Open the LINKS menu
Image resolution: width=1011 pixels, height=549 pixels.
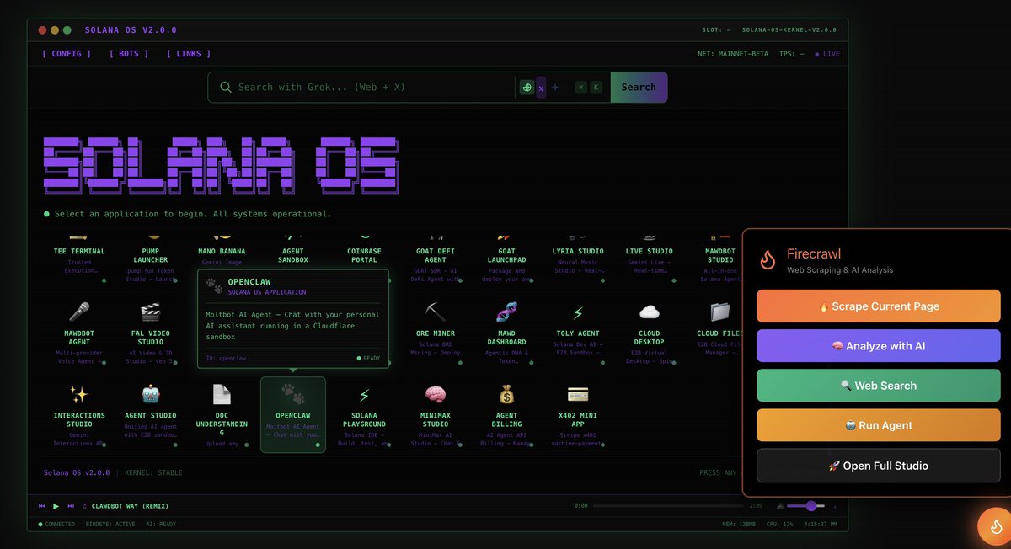pyautogui.click(x=189, y=54)
